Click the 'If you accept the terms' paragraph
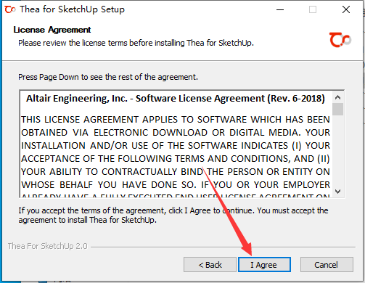 click(x=173, y=215)
